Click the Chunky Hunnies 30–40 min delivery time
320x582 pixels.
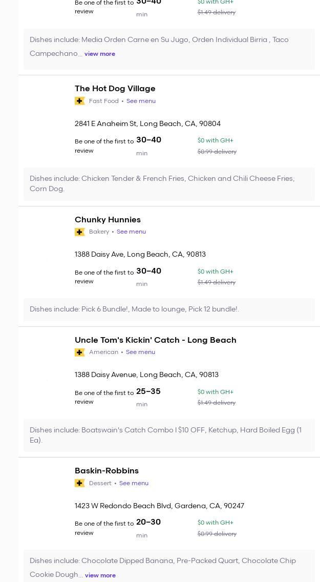point(148,276)
